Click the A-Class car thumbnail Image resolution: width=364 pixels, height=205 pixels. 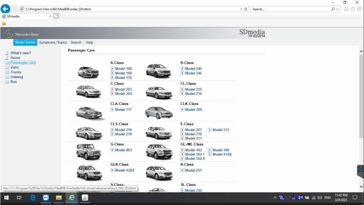(x=89, y=72)
